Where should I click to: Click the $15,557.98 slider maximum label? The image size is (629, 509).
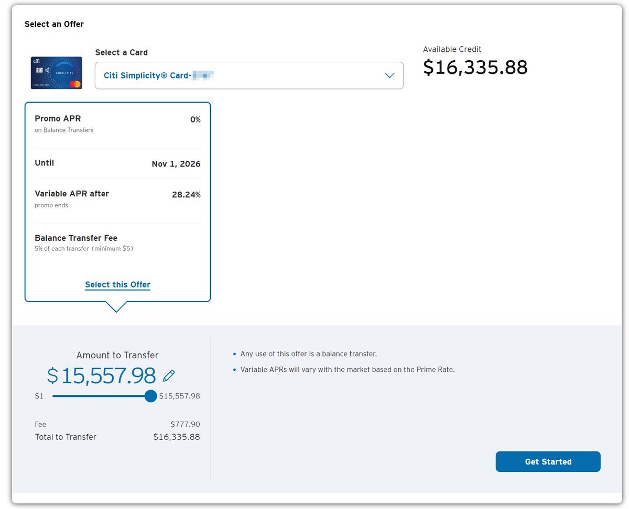coord(180,396)
